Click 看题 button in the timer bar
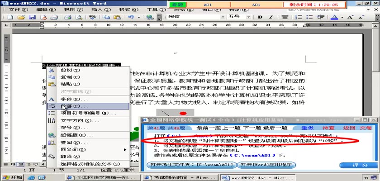380x181 pixels. coord(178,5)
